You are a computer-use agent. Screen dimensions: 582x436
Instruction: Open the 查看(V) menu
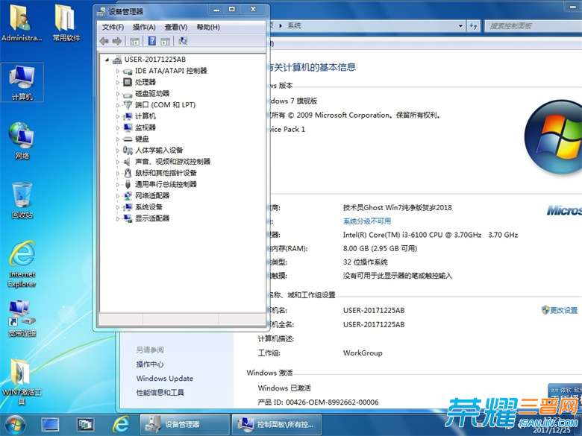click(176, 27)
